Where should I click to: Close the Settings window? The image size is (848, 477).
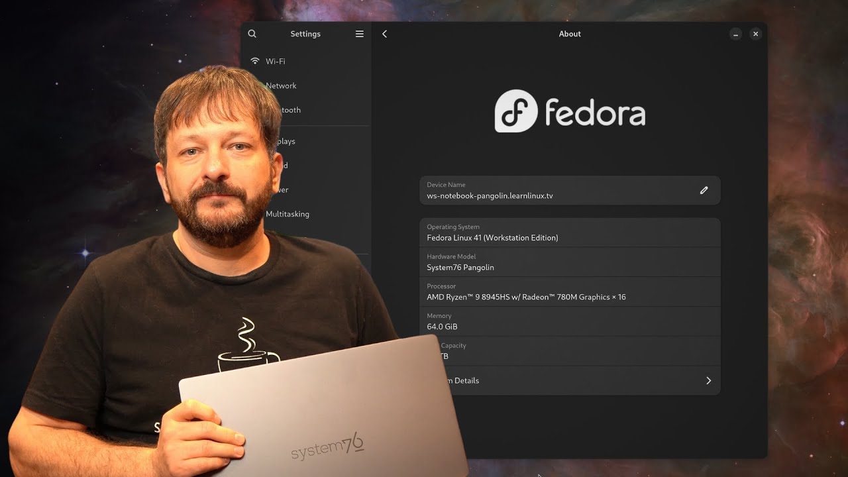pos(755,34)
